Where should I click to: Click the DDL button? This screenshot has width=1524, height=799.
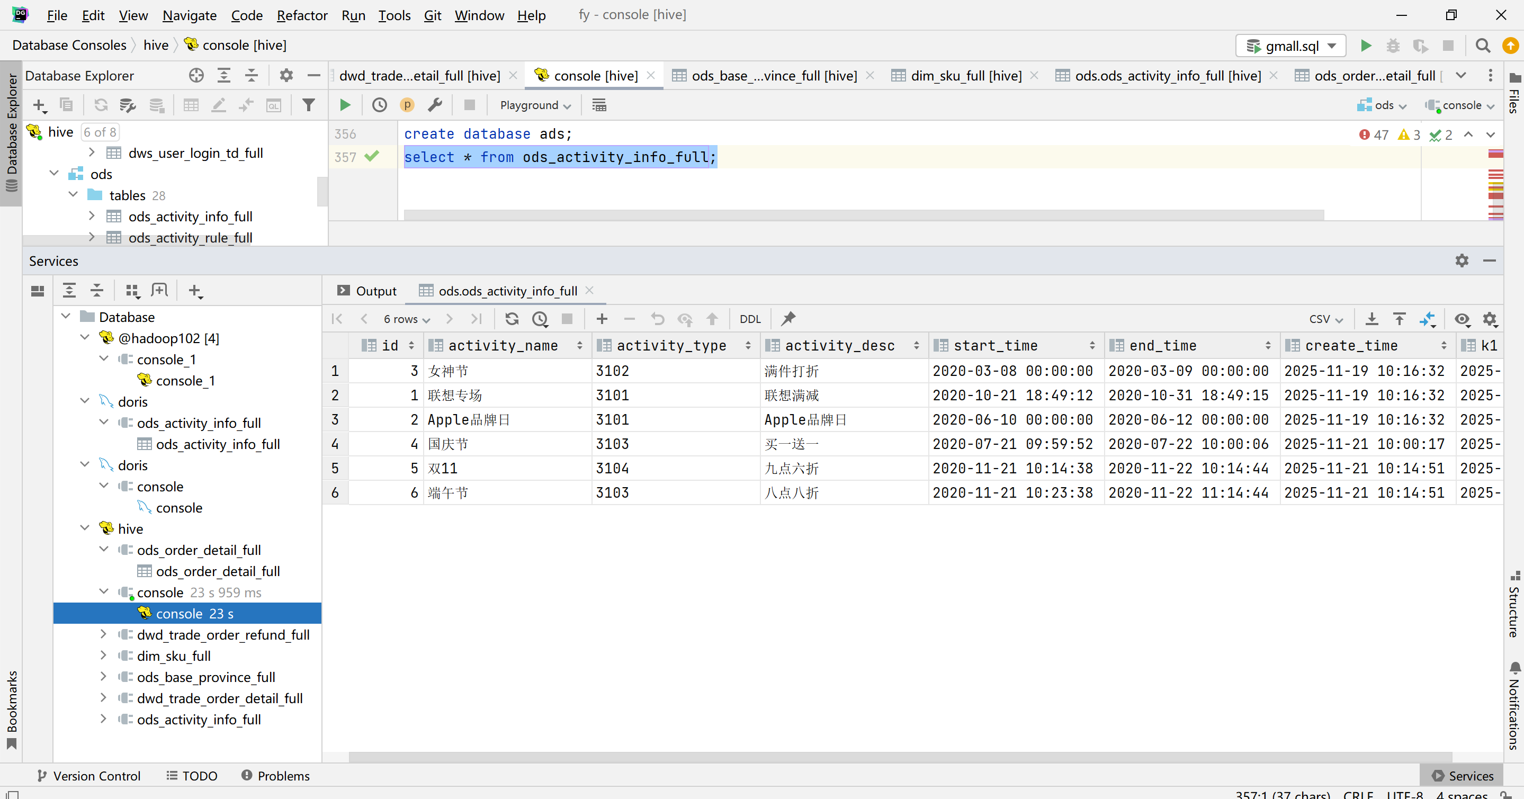point(750,319)
